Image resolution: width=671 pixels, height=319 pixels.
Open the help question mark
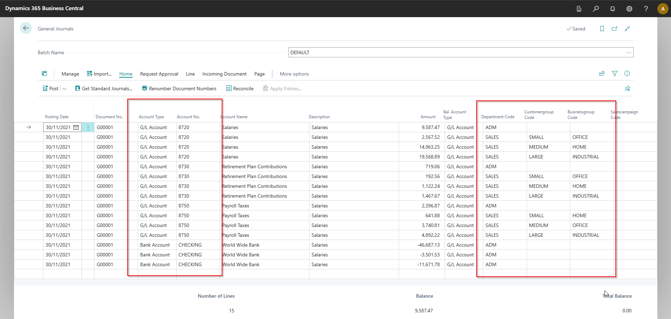click(646, 9)
